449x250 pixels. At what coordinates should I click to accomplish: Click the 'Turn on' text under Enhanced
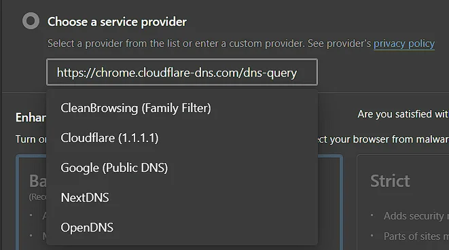31,139
